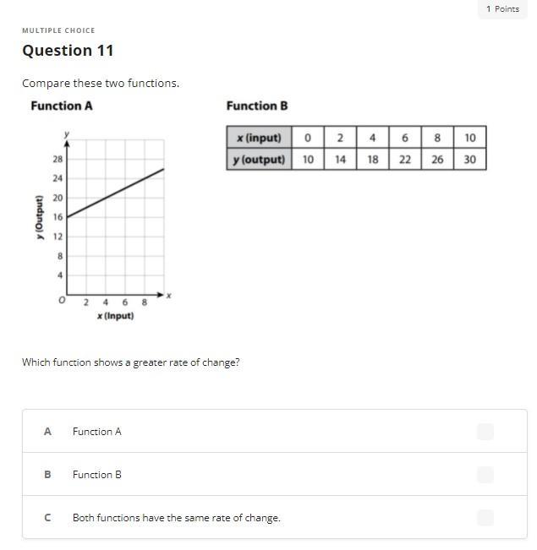The image size is (537, 550).
Task: Select the letter C option label
Action: coord(47,518)
